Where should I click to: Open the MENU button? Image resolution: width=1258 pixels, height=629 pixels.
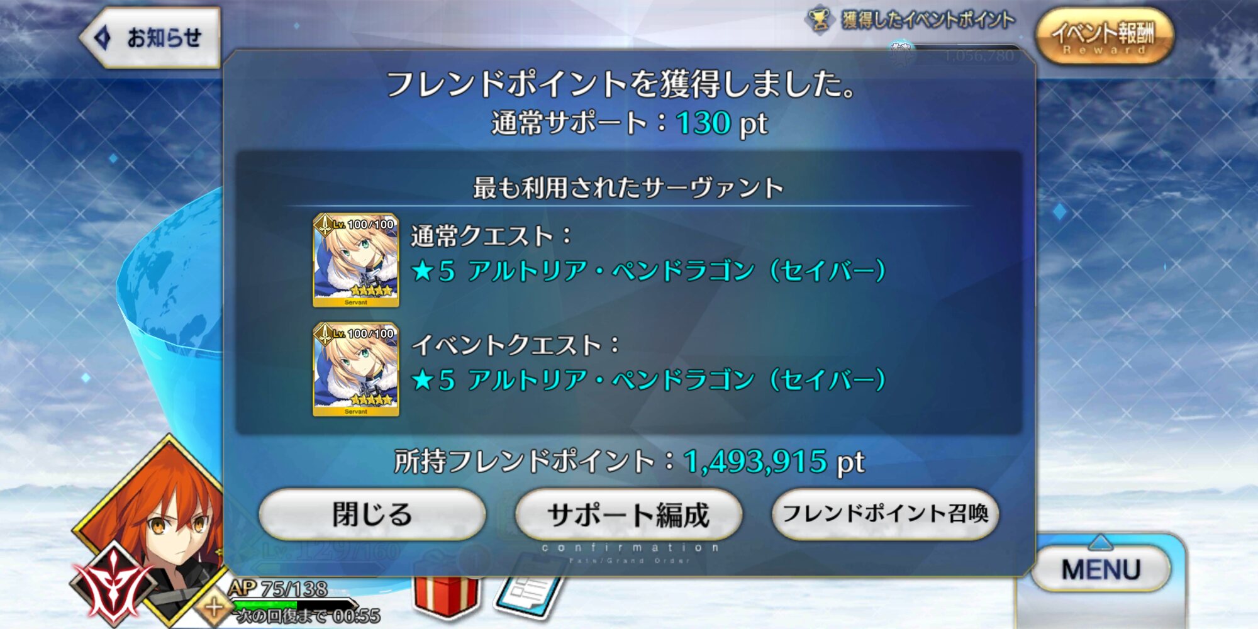pyautogui.click(x=1101, y=569)
